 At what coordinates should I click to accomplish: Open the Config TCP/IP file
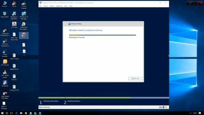pyautogui.click(x=14, y=88)
